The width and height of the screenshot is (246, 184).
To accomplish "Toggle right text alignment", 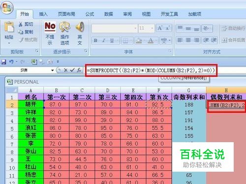I will click(196, 40).
